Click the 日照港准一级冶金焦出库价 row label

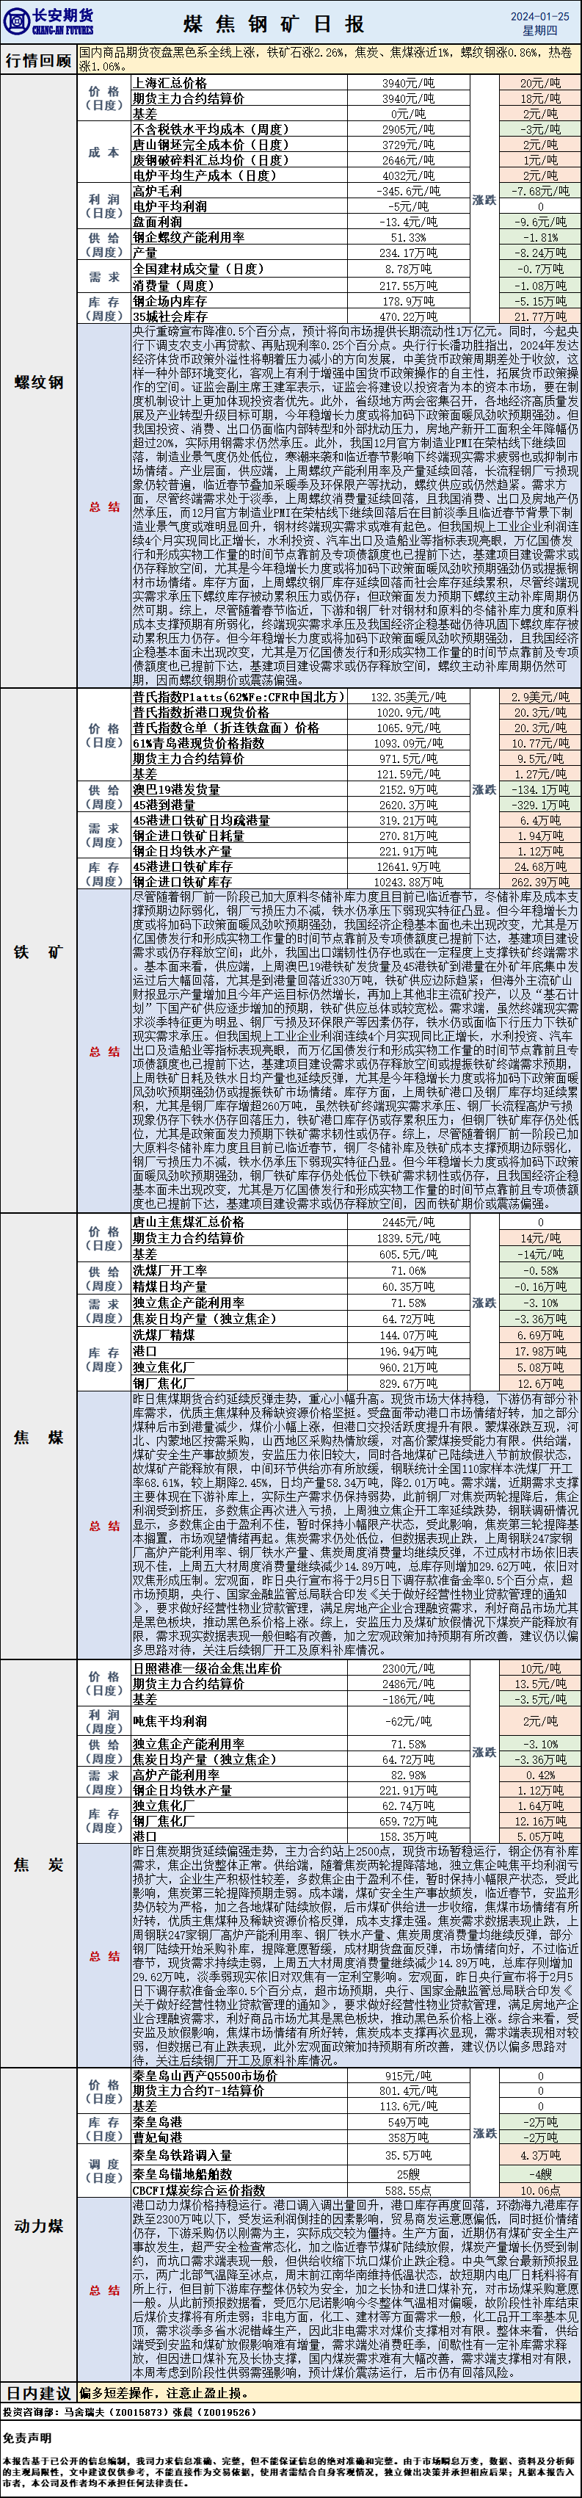pyautogui.click(x=207, y=1668)
